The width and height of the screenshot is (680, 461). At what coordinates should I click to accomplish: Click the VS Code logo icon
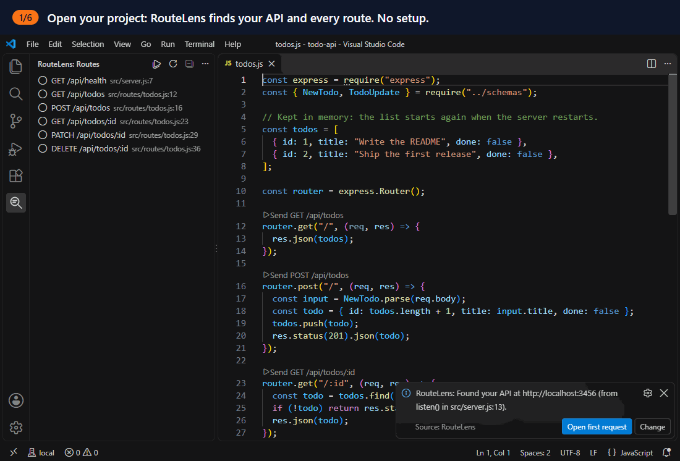click(x=11, y=44)
